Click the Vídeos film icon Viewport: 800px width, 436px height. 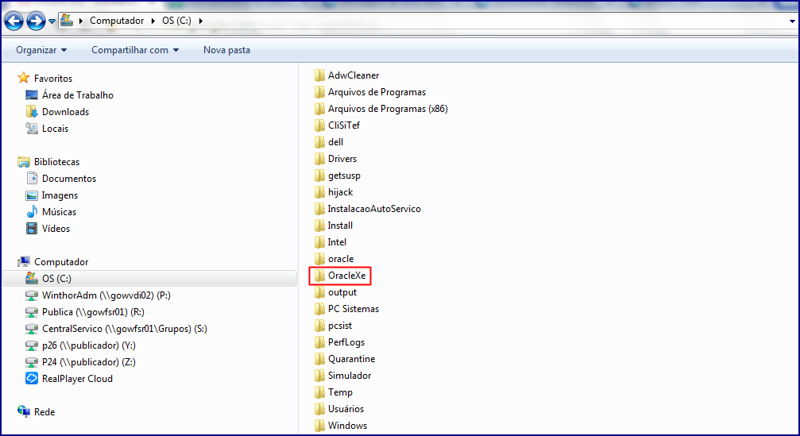[32, 229]
